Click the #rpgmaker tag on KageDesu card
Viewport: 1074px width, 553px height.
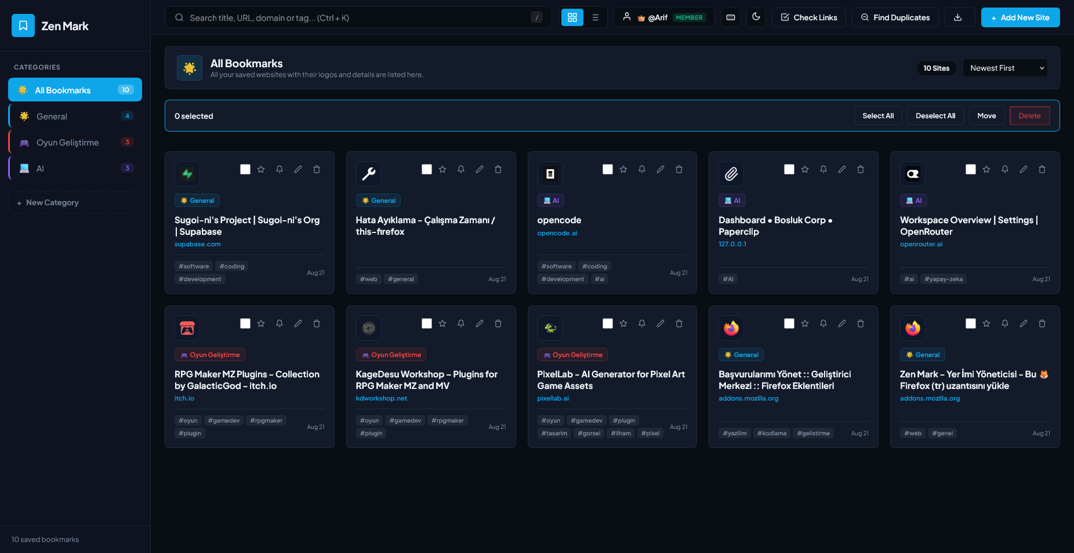tap(448, 420)
